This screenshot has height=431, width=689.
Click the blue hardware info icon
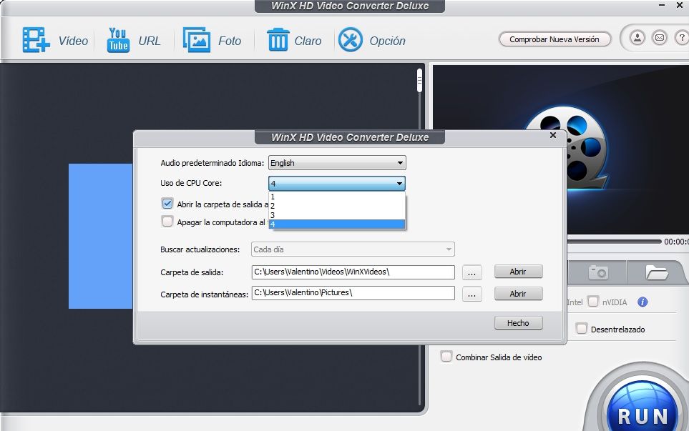642,302
